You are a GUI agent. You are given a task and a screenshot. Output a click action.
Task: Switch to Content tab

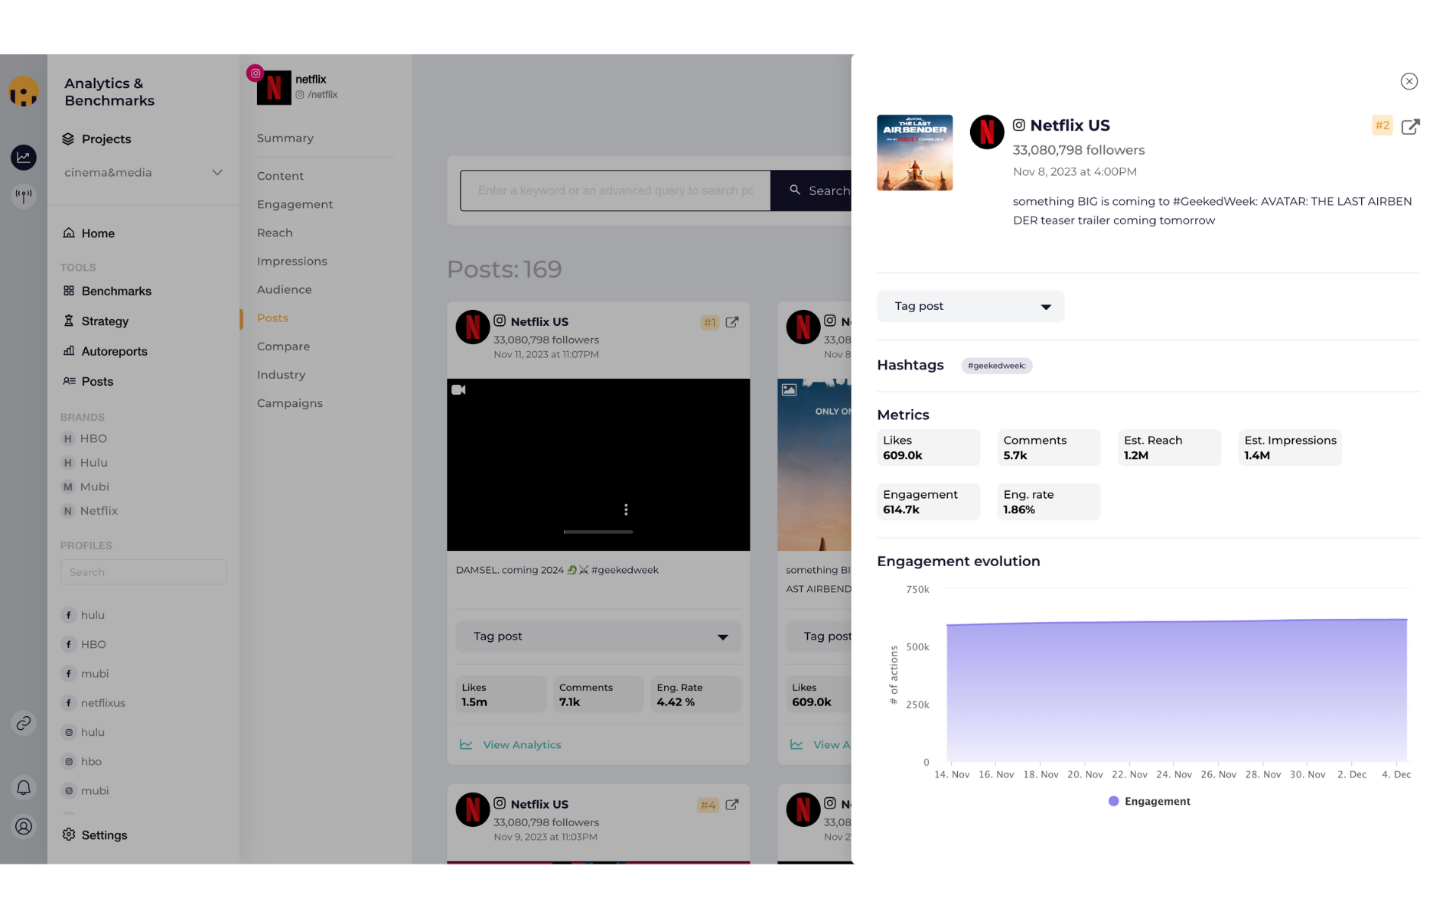pos(280,176)
